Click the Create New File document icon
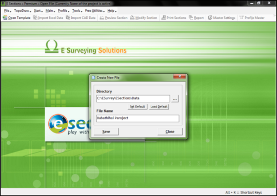The width and height of the screenshot is (277, 196). tap(93, 78)
